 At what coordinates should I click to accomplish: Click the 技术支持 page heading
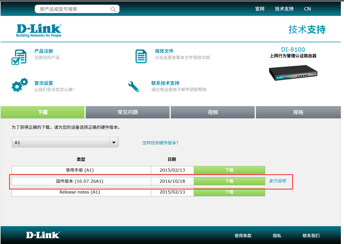coord(307,30)
